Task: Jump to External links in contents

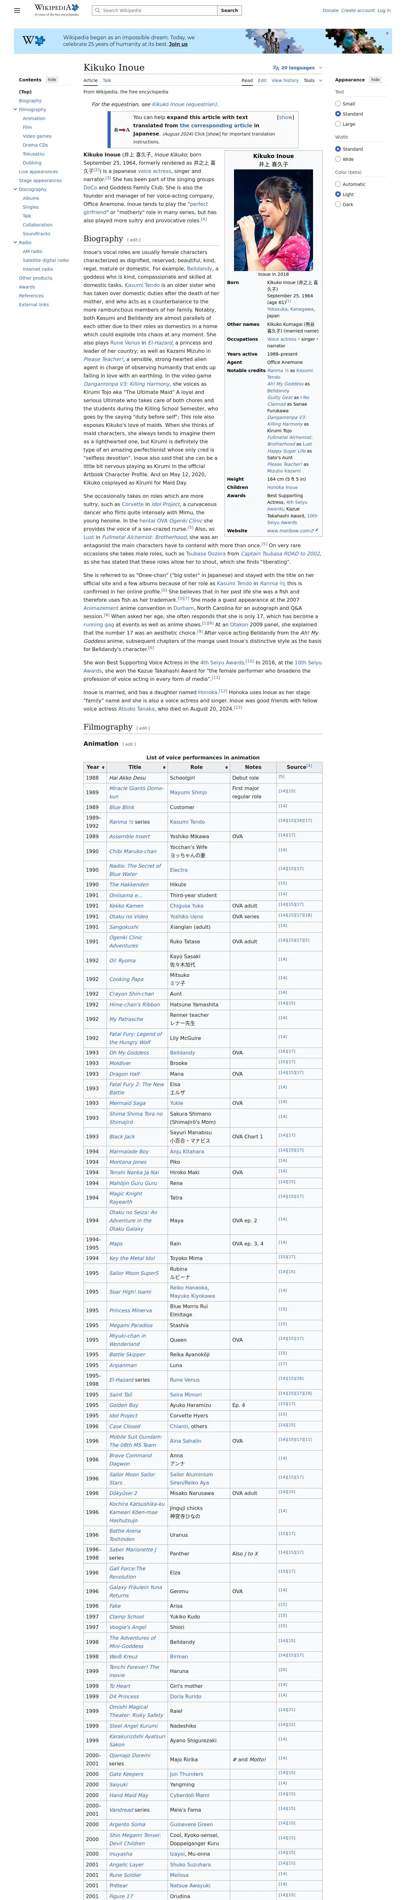Action: tap(34, 305)
